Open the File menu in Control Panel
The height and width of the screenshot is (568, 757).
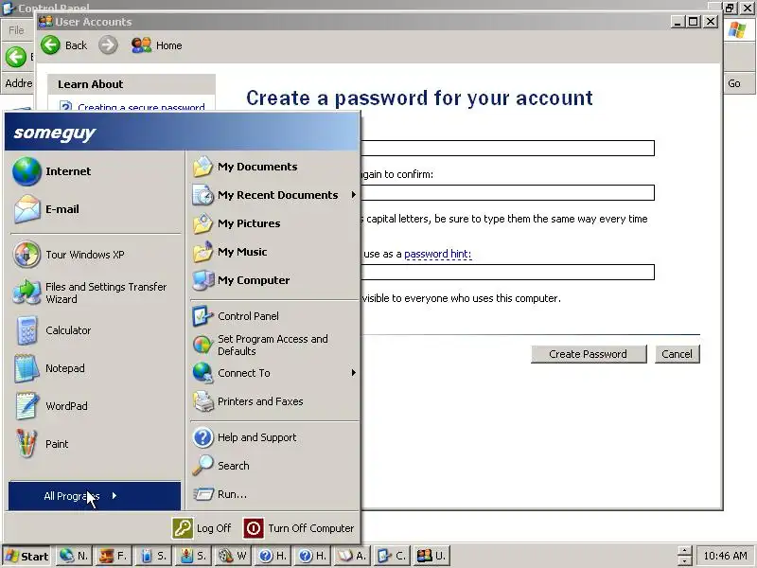(16, 30)
